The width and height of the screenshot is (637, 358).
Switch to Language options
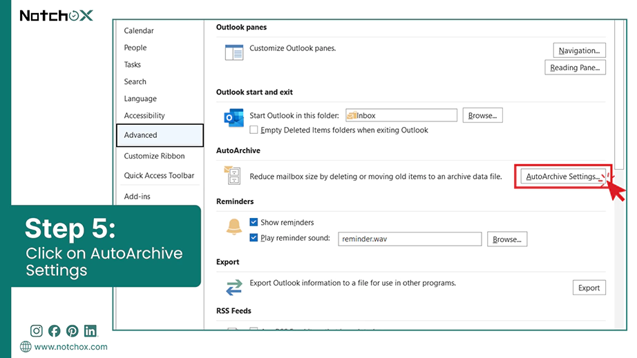click(x=140, y=99)
